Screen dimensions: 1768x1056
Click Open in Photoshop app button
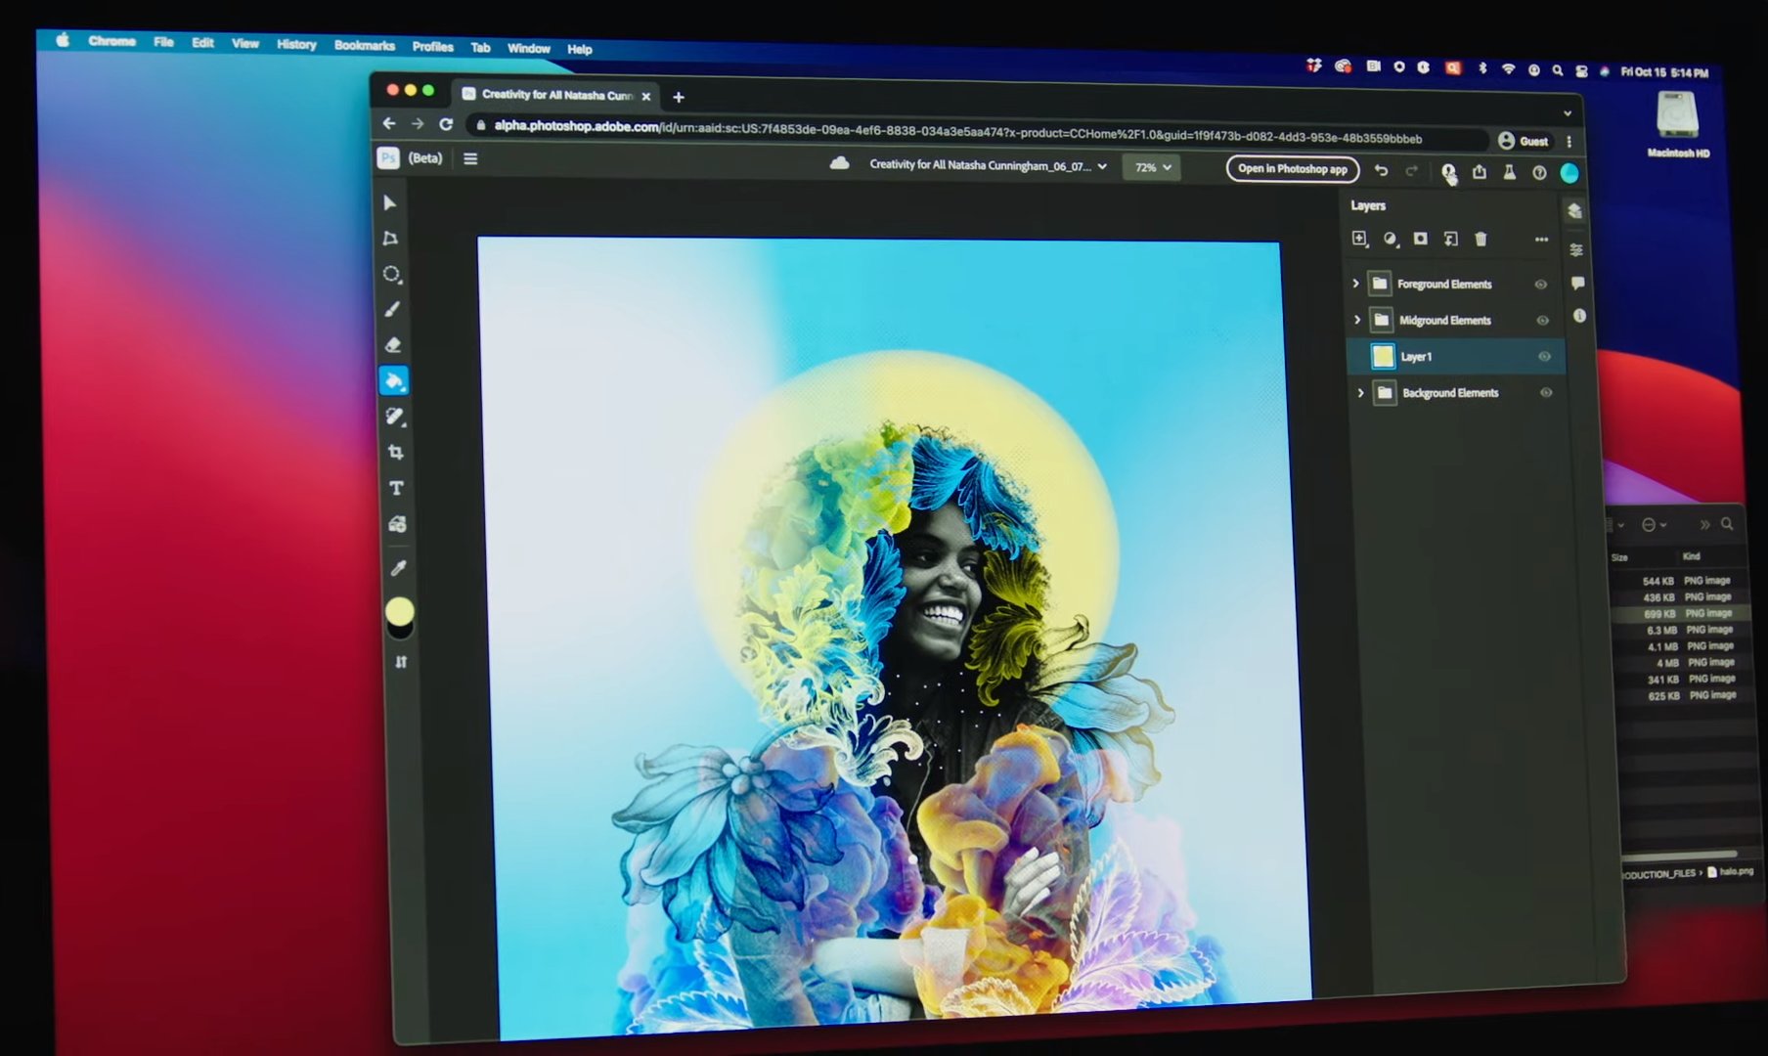coord(1292,169)
